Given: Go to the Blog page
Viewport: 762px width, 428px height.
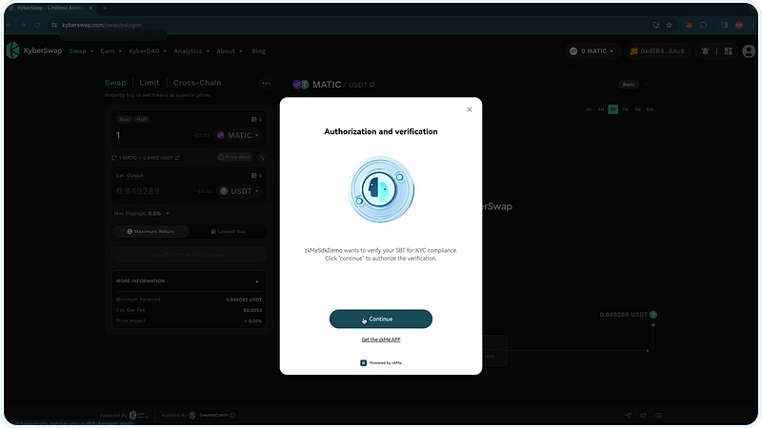Looking at the screenshot, I should [x=258, y=51].
